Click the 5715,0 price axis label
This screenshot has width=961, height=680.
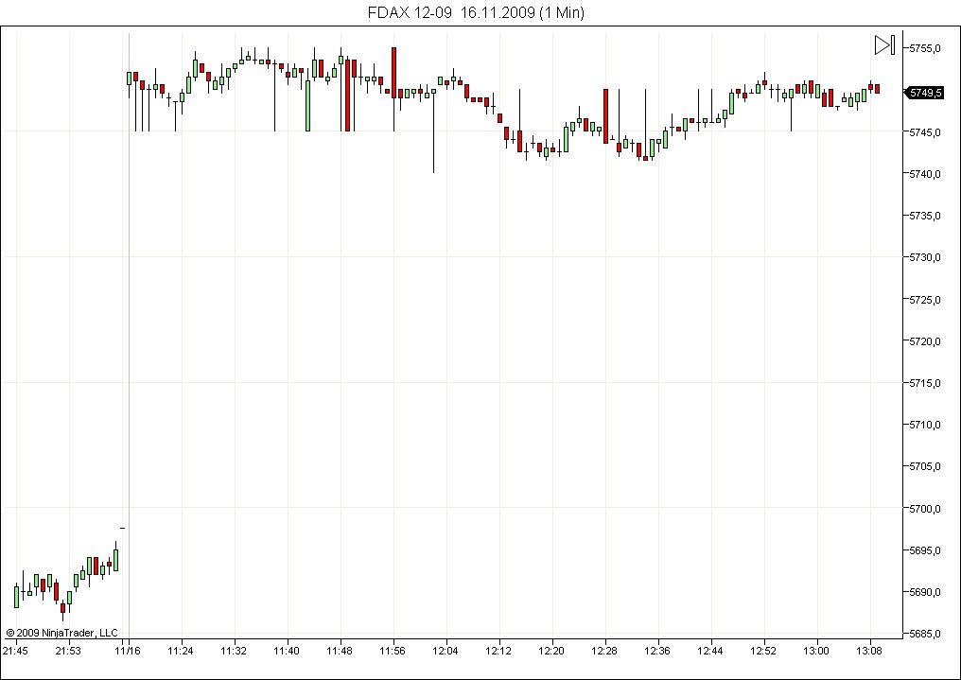(925, 383)
